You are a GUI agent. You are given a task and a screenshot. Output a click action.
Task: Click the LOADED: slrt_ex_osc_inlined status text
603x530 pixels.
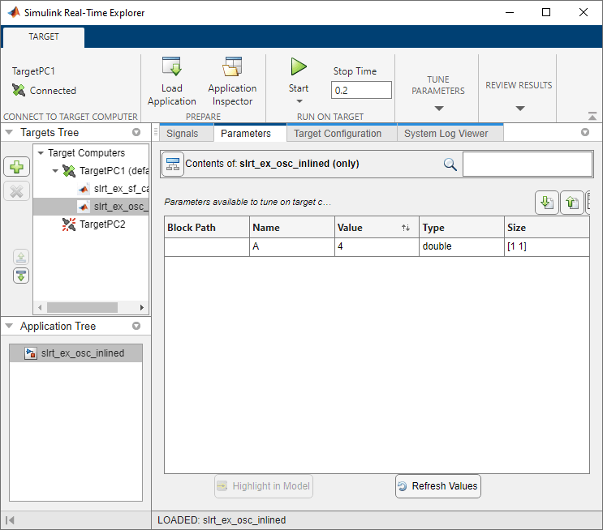[222, 520]
